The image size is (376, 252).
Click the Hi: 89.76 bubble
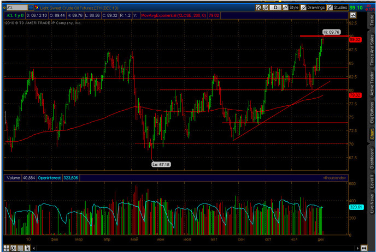331,32
